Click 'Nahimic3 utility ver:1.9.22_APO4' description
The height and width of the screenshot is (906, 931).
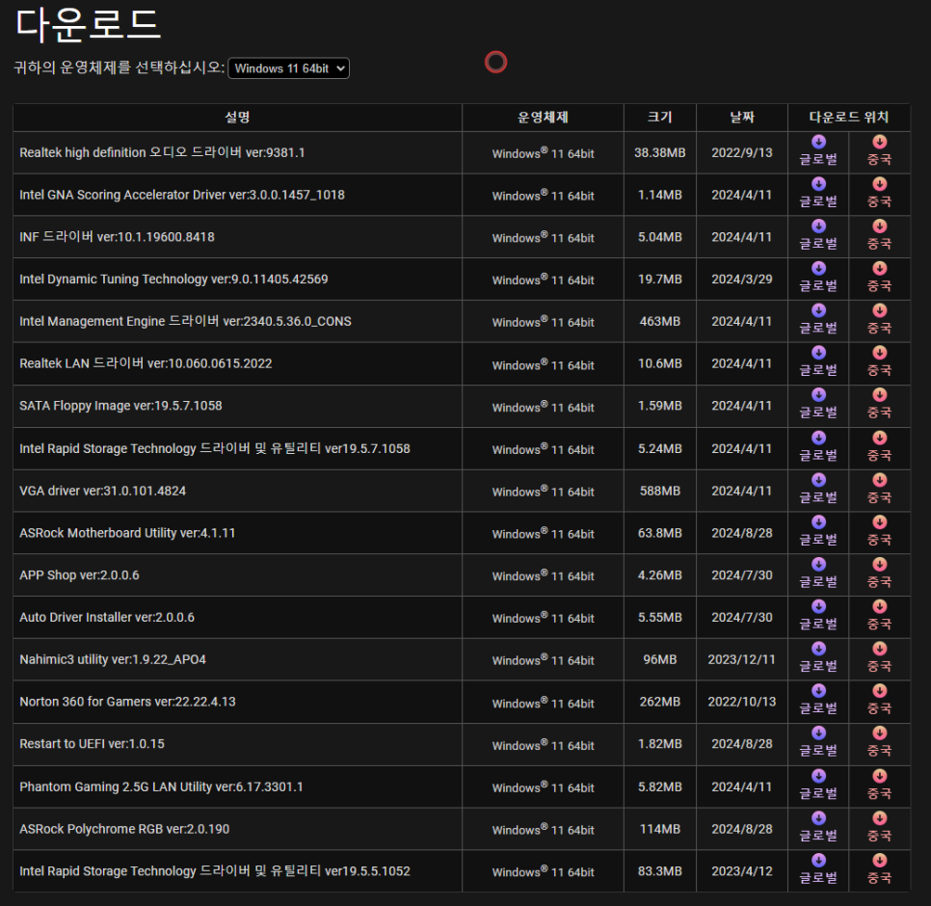(113, 659)
